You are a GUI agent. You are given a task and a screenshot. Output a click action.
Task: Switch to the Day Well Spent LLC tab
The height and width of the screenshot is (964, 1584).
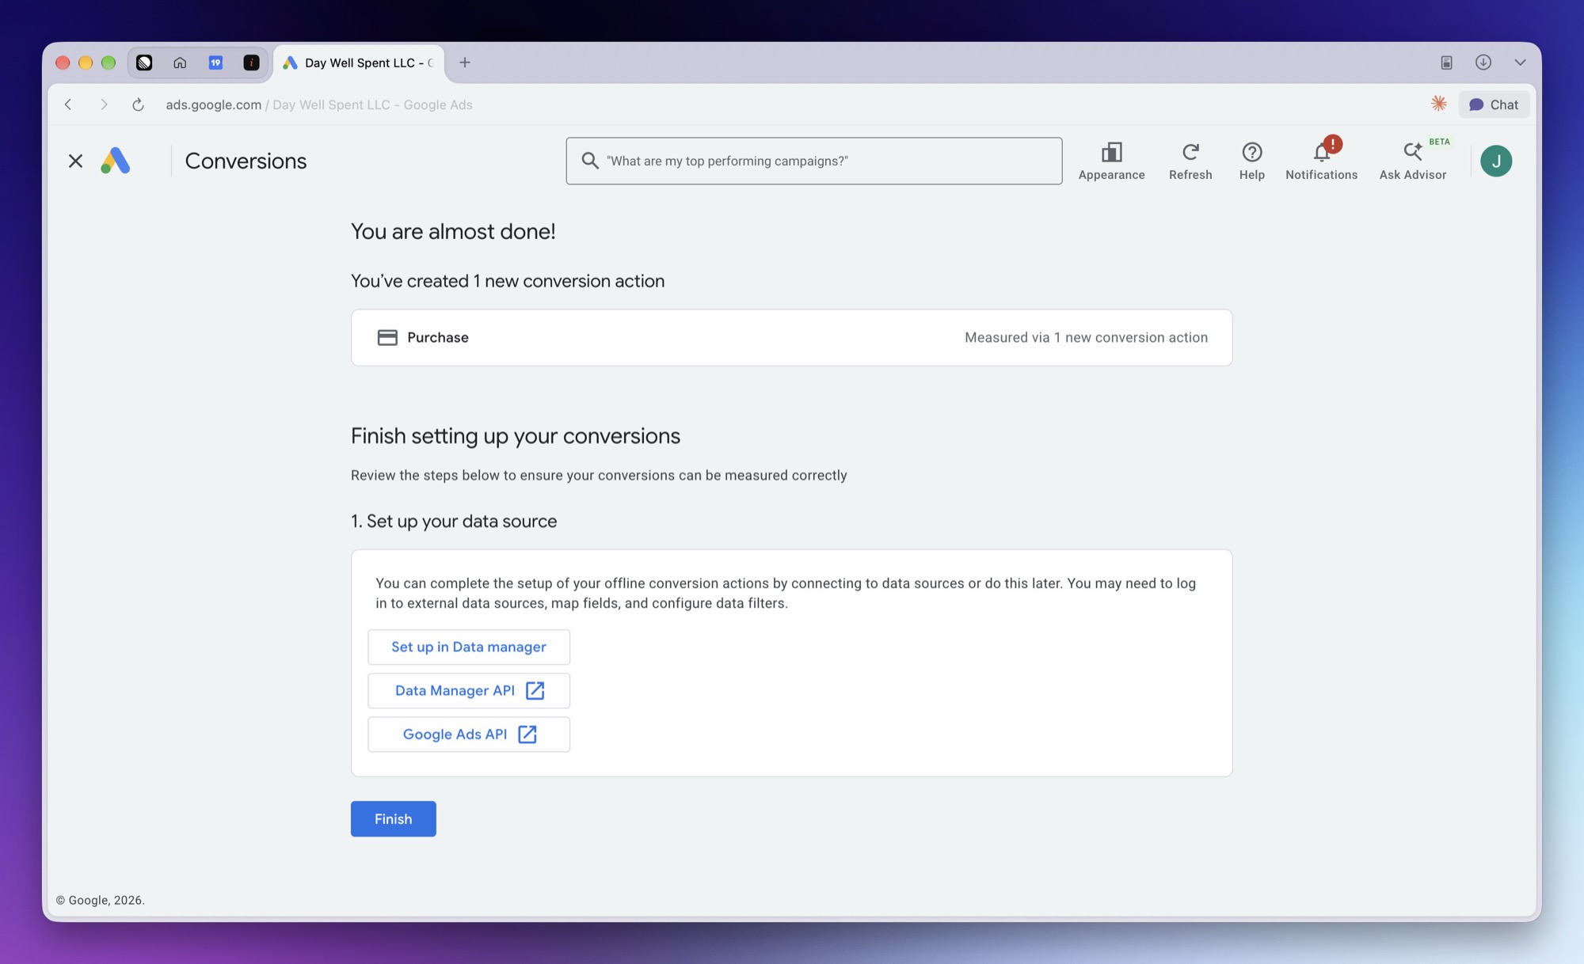[360, 63]
